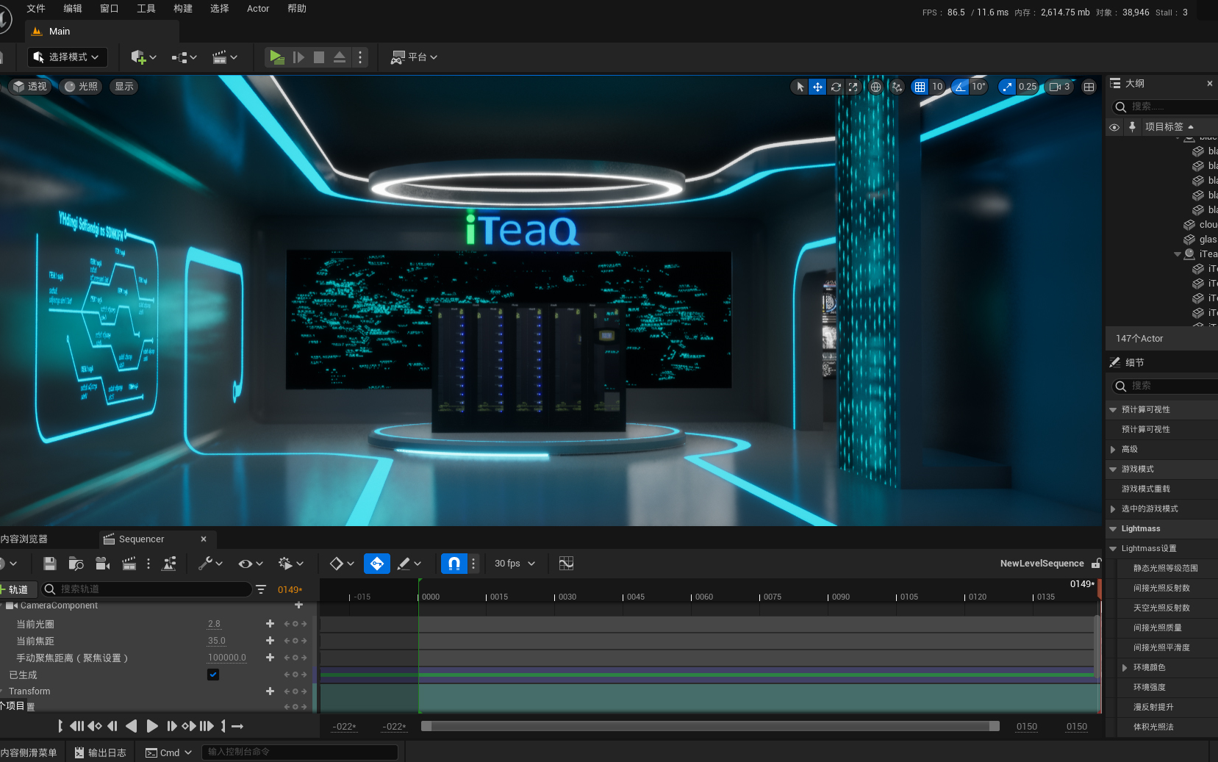This screenshot has width=1218, height=762.
Task: Open the 文件 menu
Action: pos(36,9)
